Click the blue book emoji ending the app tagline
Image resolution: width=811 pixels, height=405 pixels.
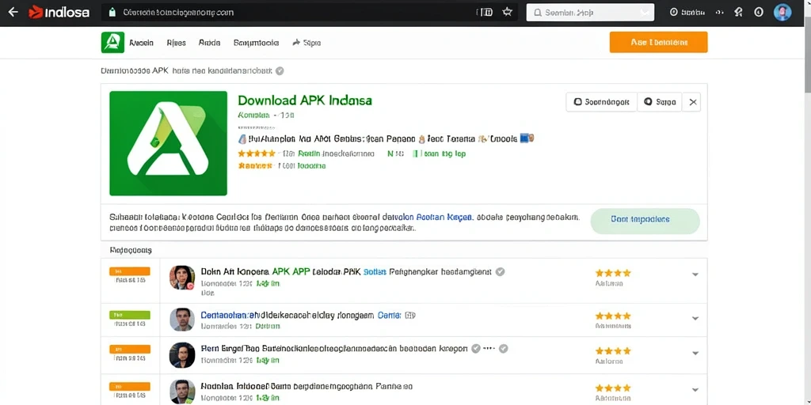point(527,138)
